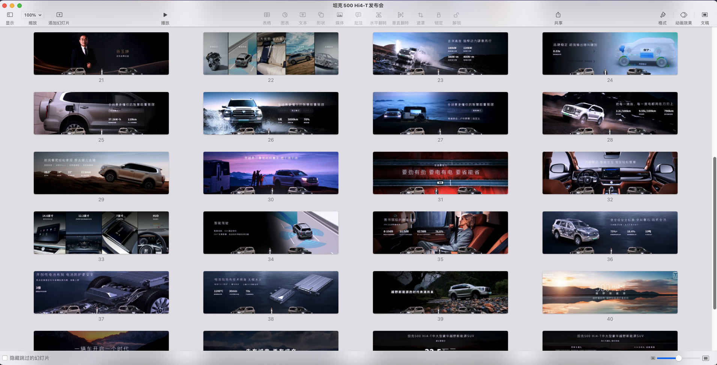Click the vertical scrollbar handle
Viewport: 717px width, 365px height.
tap(714, 233)
